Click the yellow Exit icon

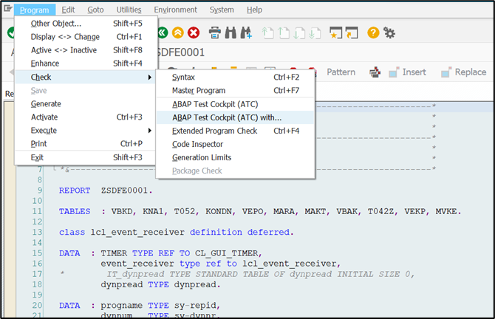(x=177, y=32)
